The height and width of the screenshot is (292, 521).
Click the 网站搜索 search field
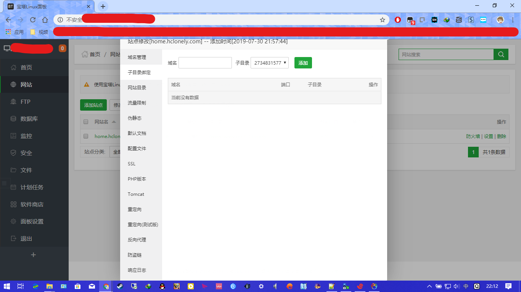click(x=446, y=54)
